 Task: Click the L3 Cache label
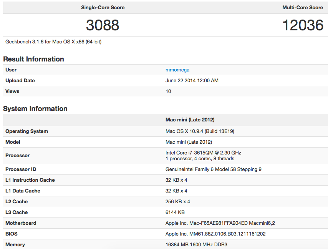[x=17, y=212]
